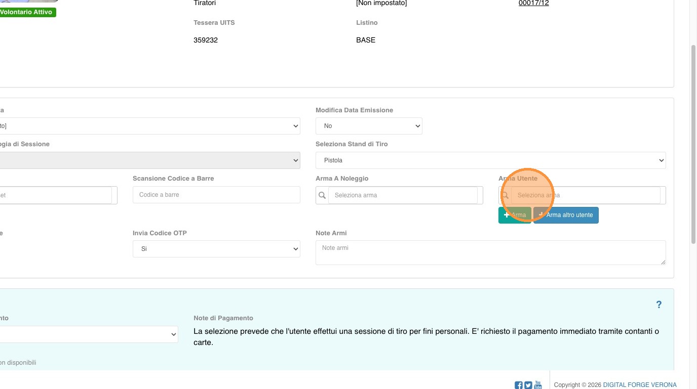Click the Non impostato value
697x389 pixels.
click(381, 3)
